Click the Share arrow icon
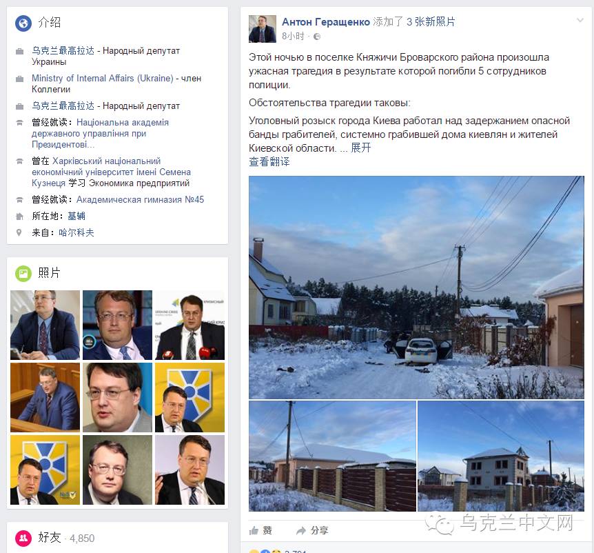Viewport: 594px width, 553px height. click(x=300, y=531)
